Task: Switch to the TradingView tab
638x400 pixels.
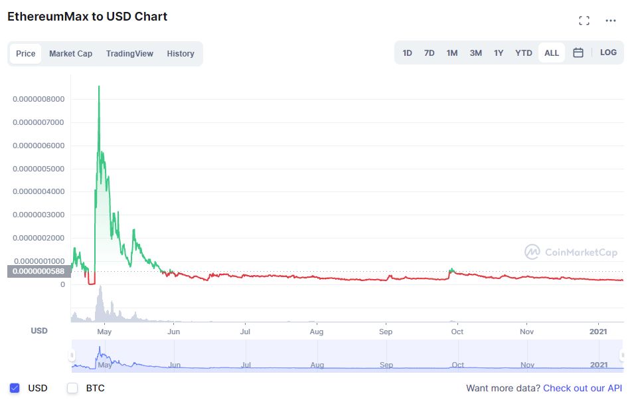Action: point(129,53)
